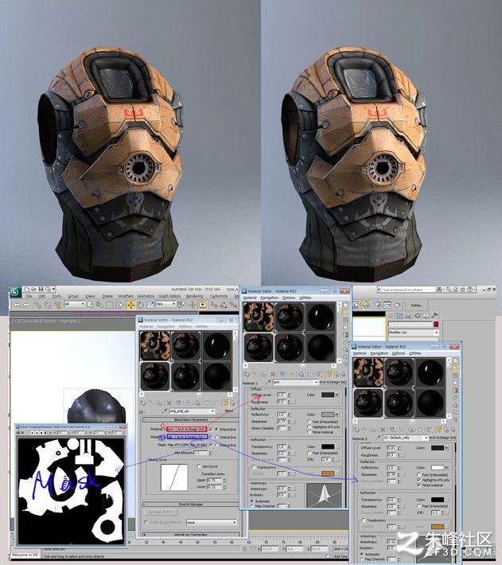Open the Modify command panel tab
The width and height of the screenshot is (502, 565).
point(399,315)
